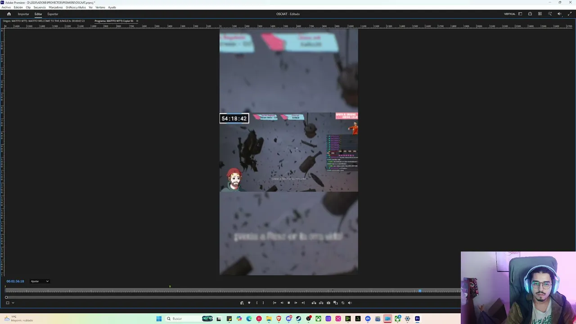Screen dimensions: 576x324
Task: Go to the in point
Action: pos(274,303)
